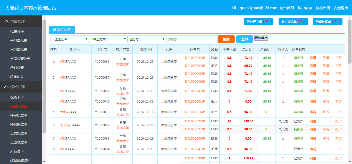This screenshot has width=352, height=164.
Task: Click 添加运单 for business Y1000013
Action: 123,115
